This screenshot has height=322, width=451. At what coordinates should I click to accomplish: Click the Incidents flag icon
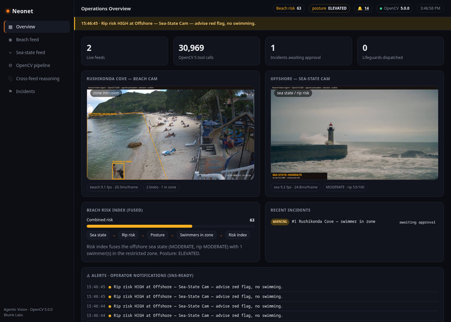click(10, 92)
